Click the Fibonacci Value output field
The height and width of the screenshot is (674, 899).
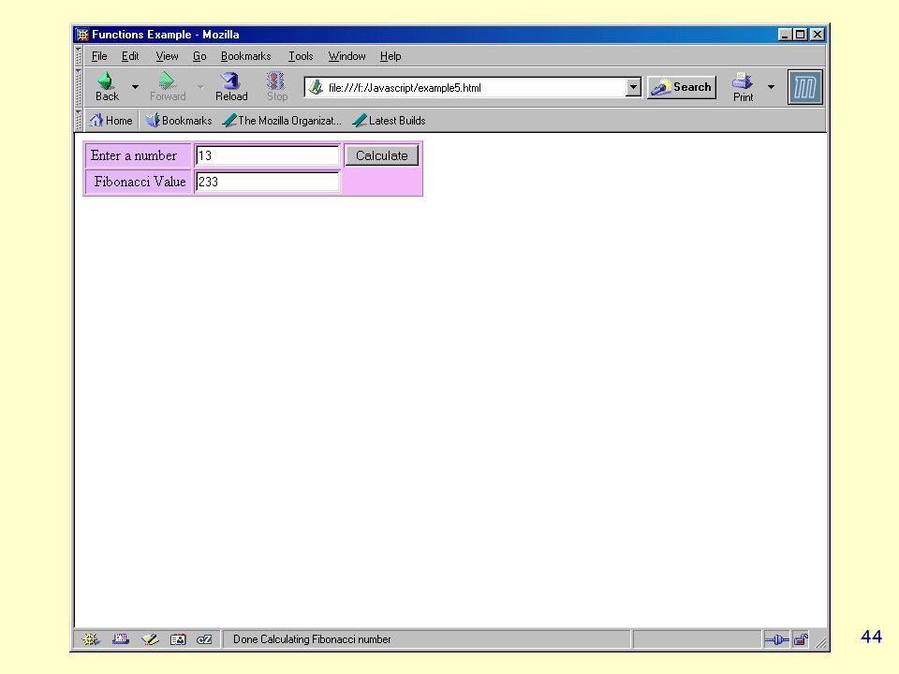tap(267, 182)
